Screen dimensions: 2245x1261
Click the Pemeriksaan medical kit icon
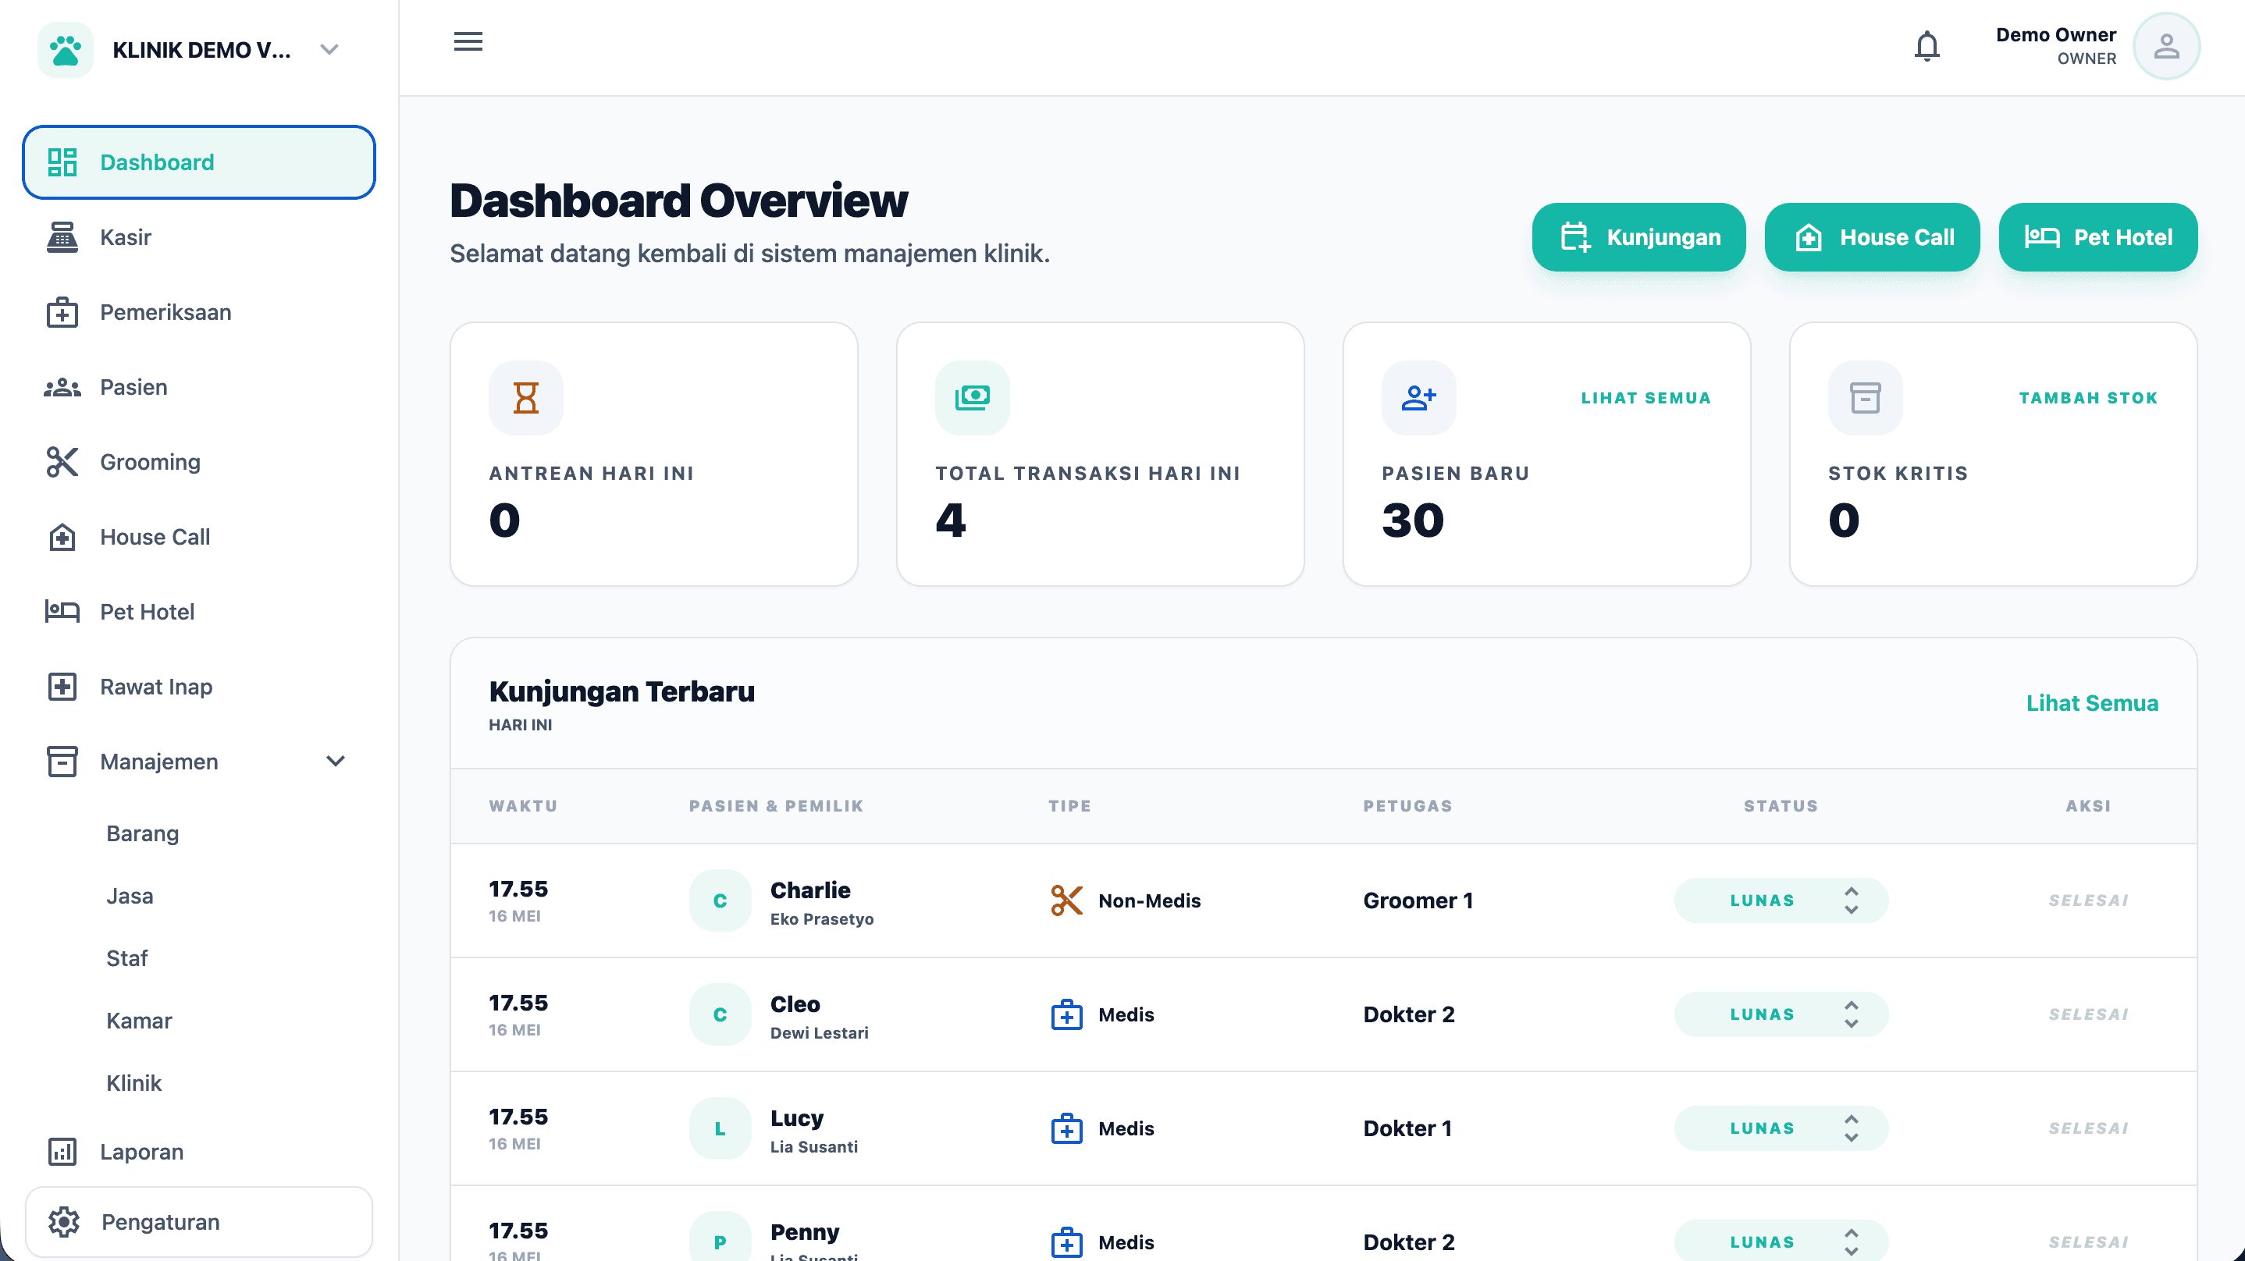(62, 312)
